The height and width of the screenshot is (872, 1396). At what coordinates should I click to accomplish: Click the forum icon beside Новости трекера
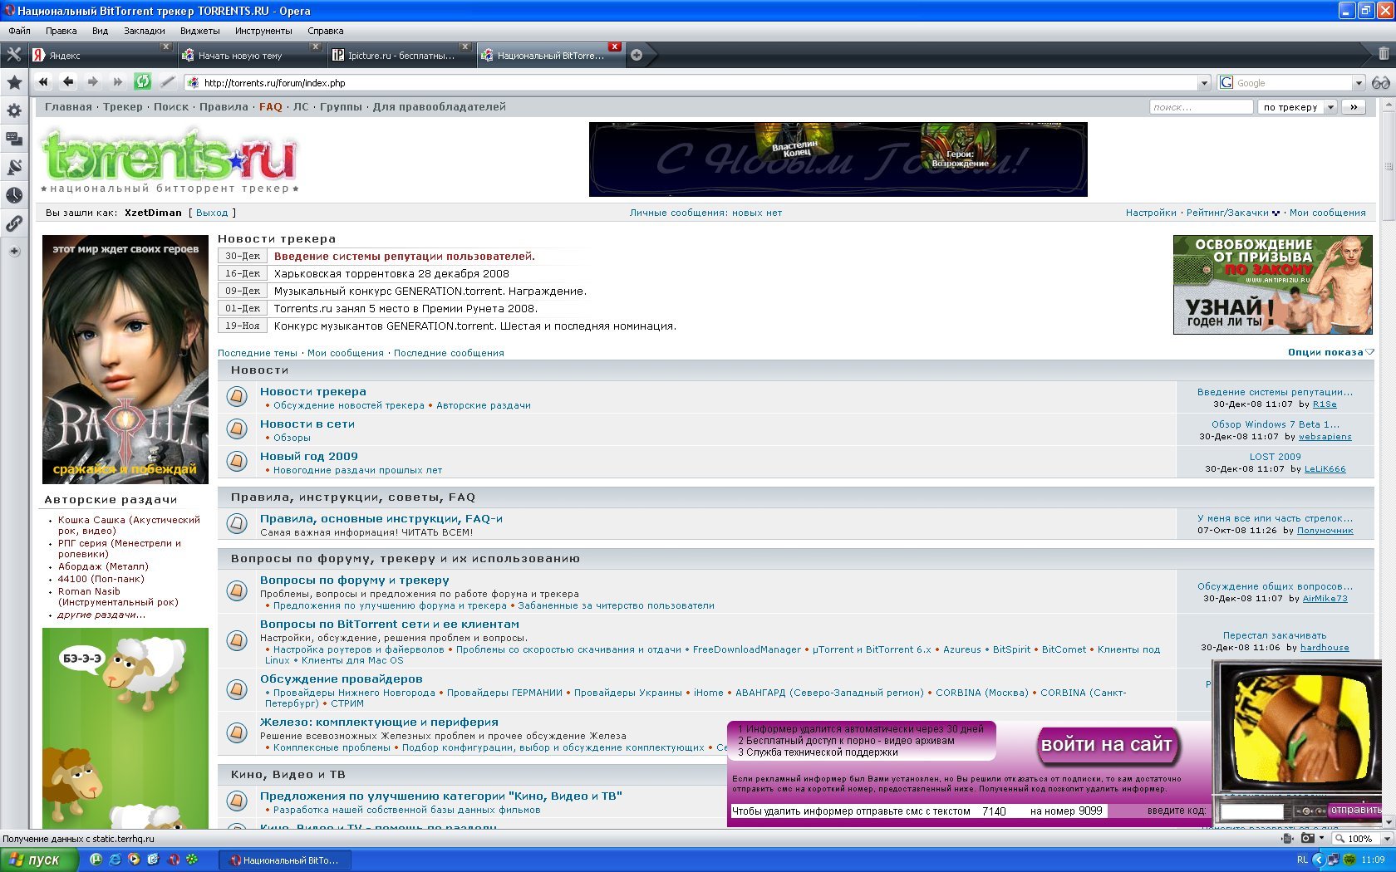point(237,397)
